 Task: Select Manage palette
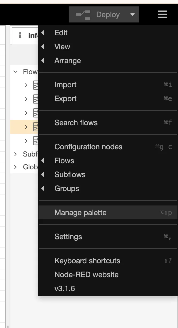pyautogui.click(x=108, y=212)
